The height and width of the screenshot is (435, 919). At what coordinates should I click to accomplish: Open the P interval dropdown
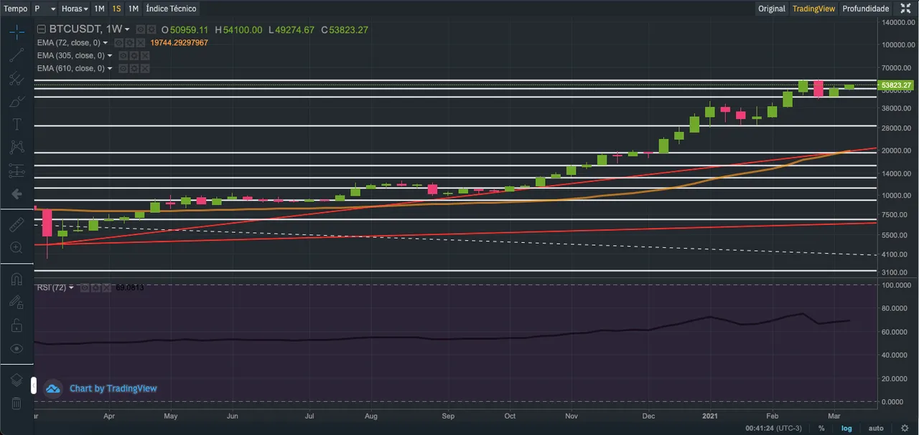[x=45, y=9]
